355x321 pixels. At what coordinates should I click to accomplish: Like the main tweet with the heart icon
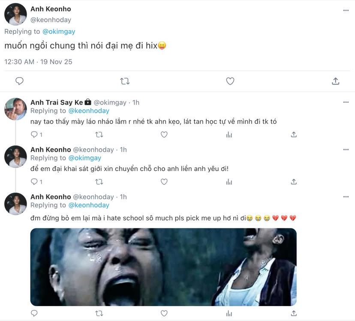pyautogui.click(x=230, y=81)
